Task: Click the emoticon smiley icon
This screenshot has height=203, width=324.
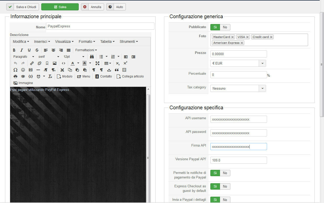Action: (23, 70)
